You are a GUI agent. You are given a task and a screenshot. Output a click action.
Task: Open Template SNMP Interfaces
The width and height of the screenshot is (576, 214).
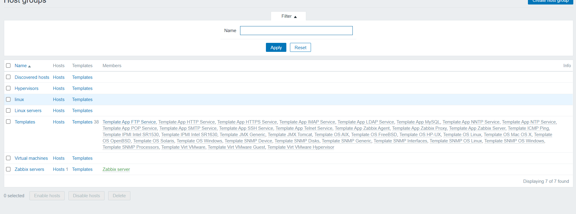pyautogui.click(x=401, y=141)
